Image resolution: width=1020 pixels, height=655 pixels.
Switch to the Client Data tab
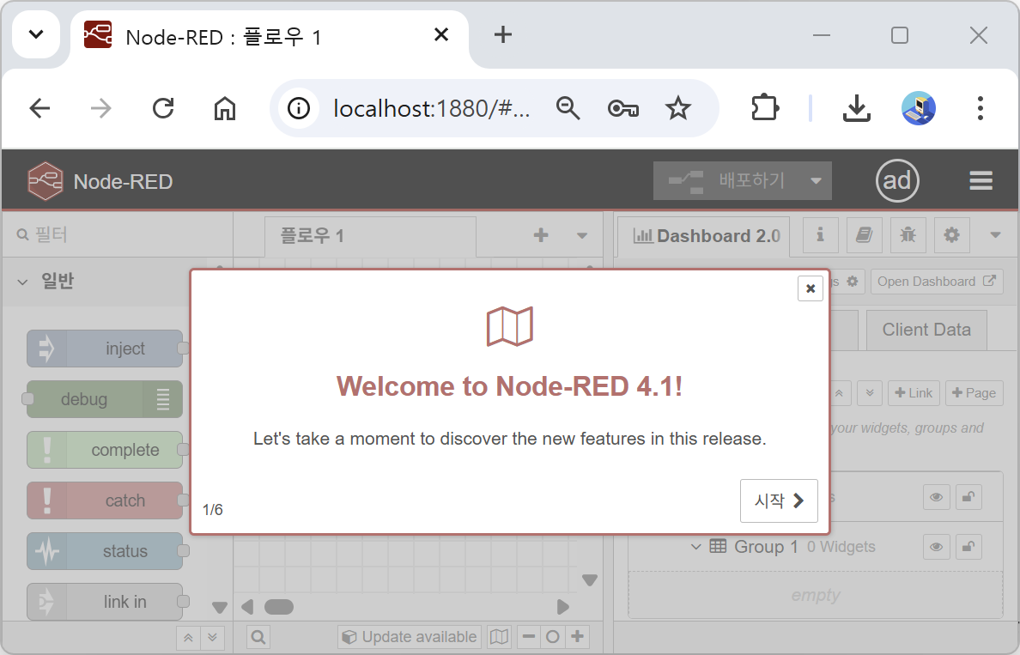(926, 330)
